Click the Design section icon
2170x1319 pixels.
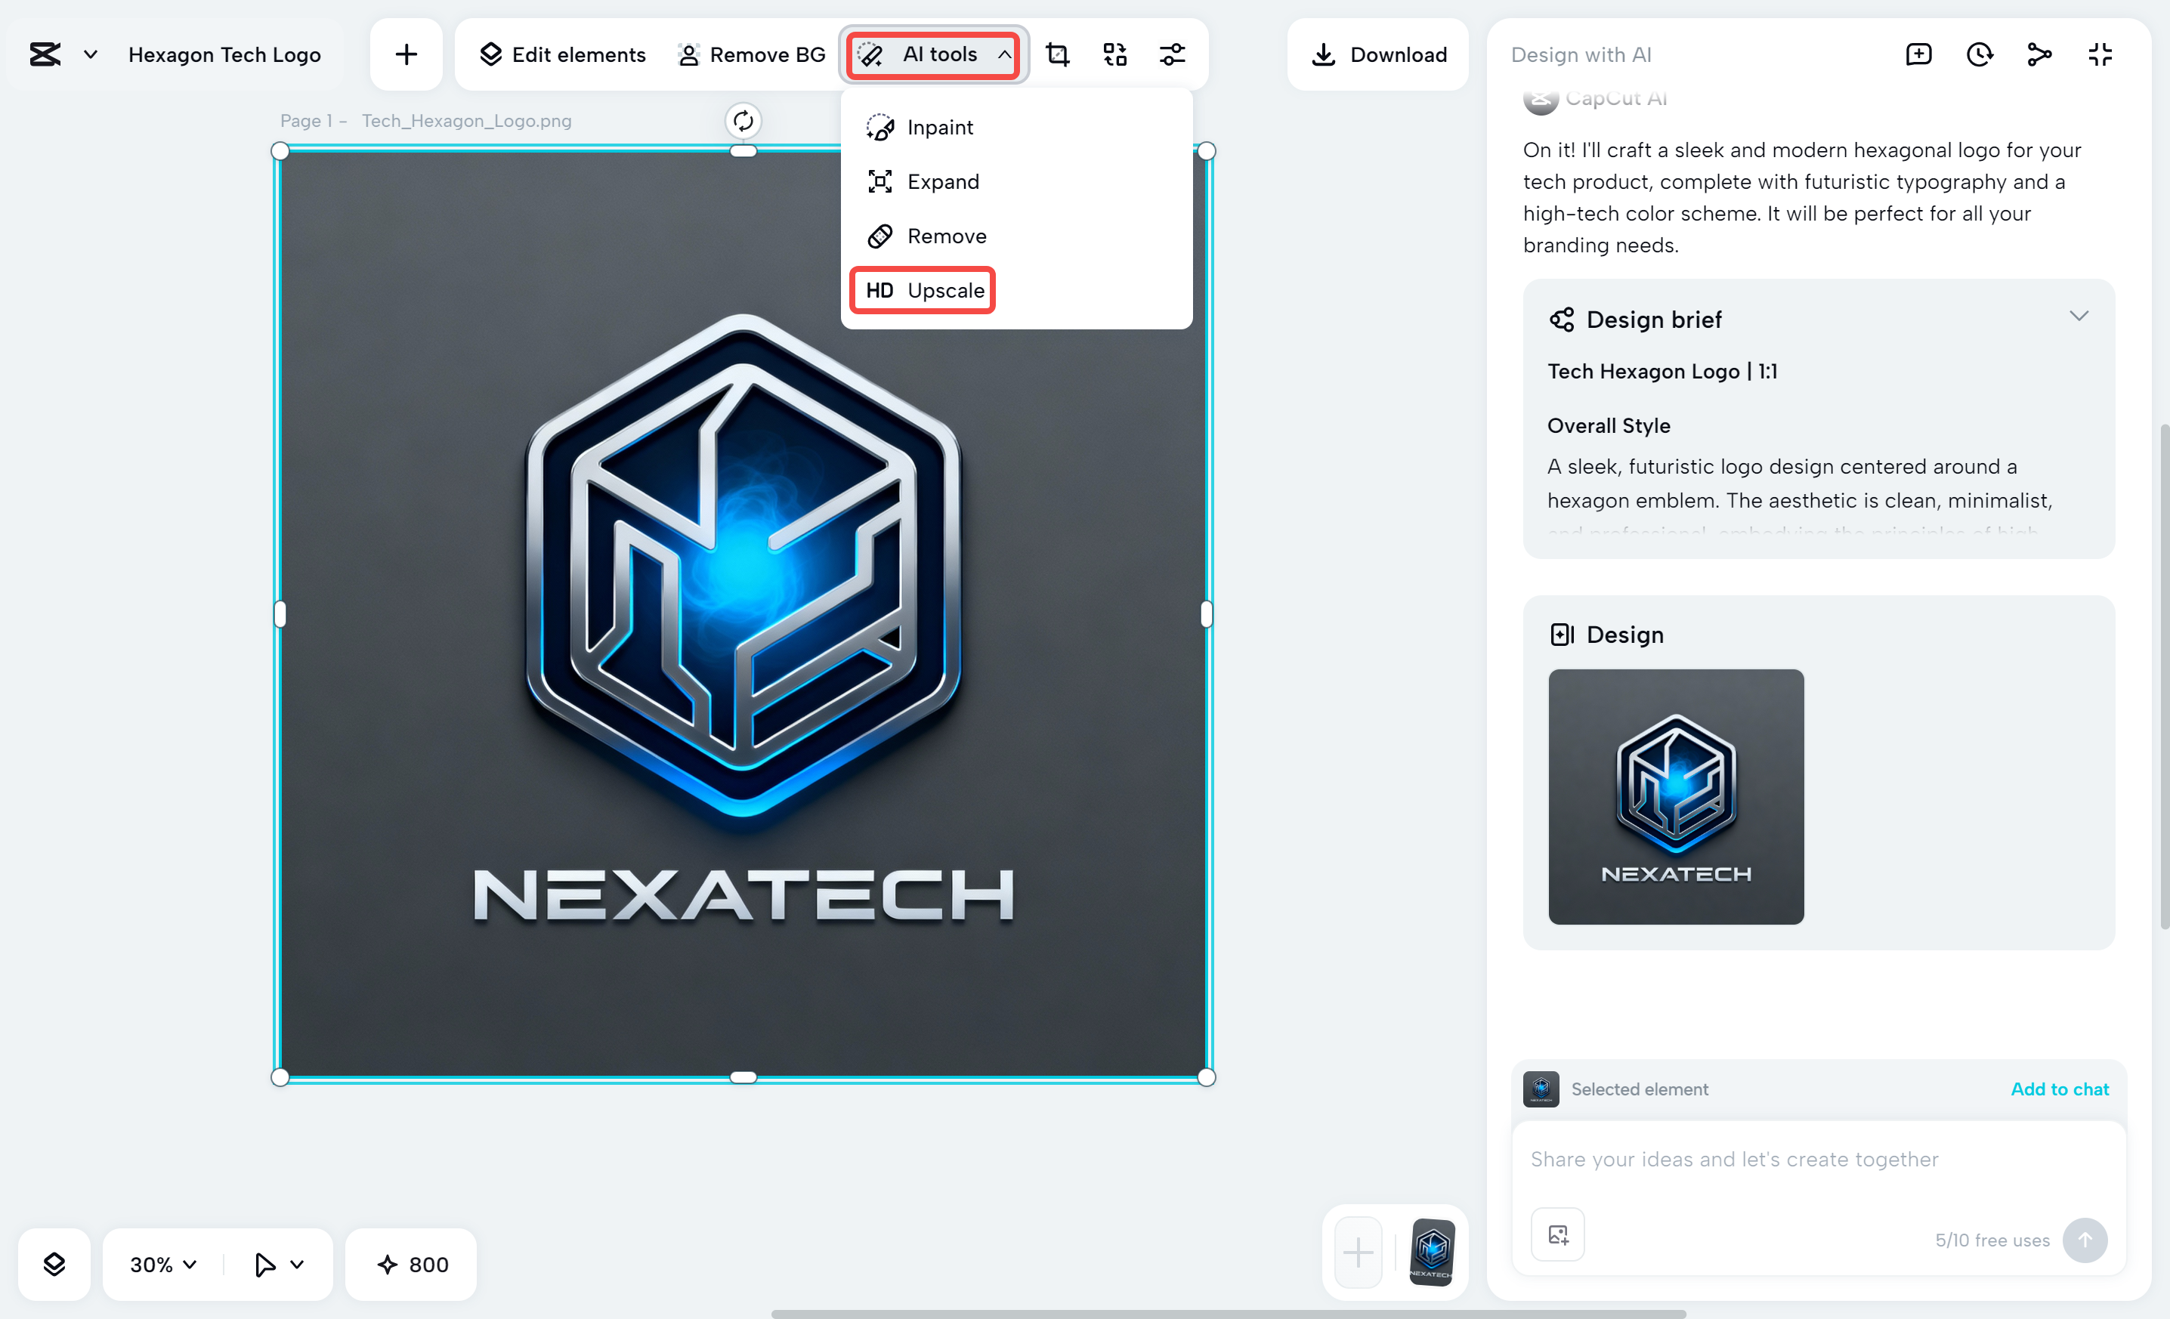tap(1562, 634)
